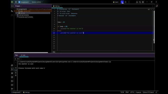
Task: Open the Structure tool window icon
Action: [12, 11]
